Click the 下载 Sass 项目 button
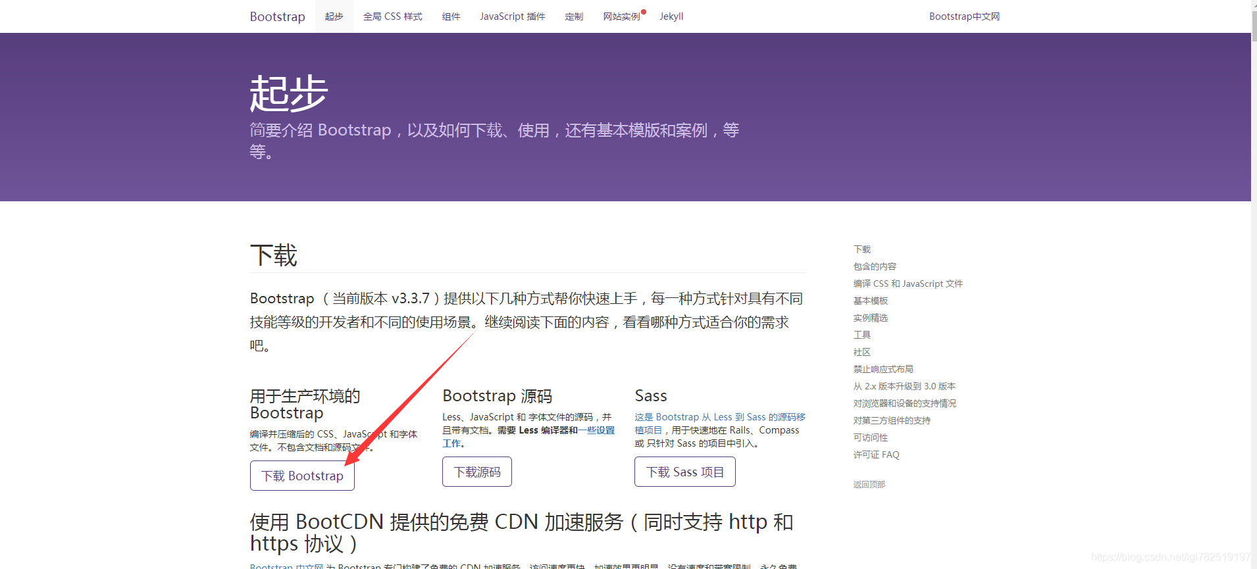Screen dimensions: 1257x569 (685, 472)
